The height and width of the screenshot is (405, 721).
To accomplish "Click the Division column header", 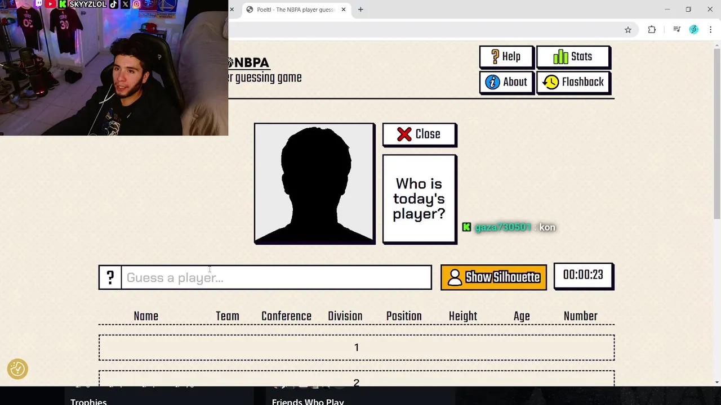I will coord(345,316).
